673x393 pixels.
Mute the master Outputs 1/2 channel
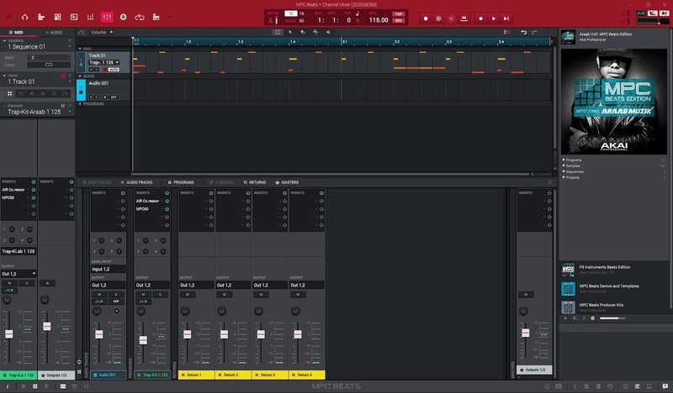(525, 295)
